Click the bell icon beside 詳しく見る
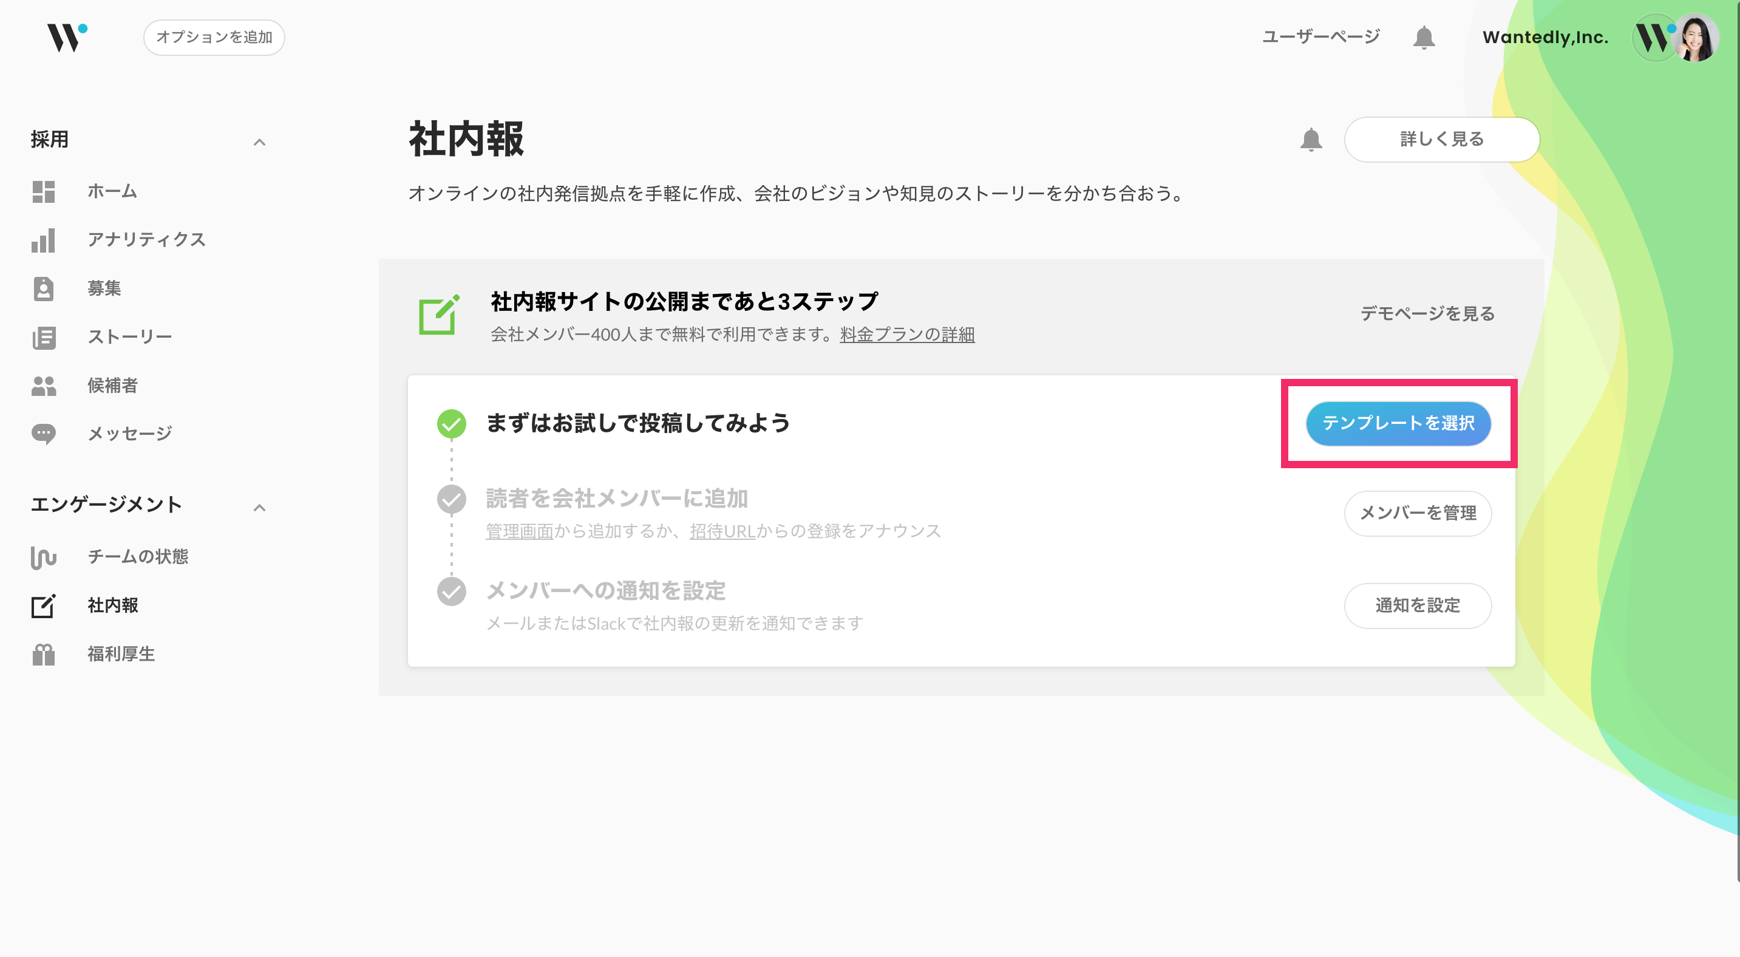1740x957 pixels. coord(1310,139)
